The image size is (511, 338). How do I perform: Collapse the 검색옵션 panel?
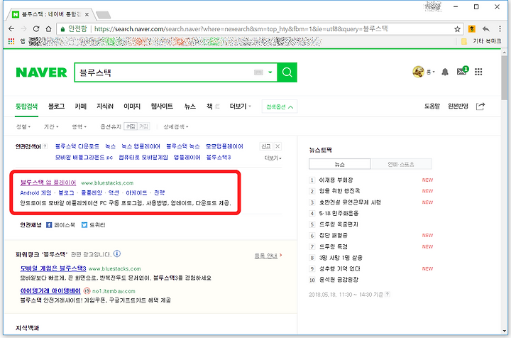point(280,107)
